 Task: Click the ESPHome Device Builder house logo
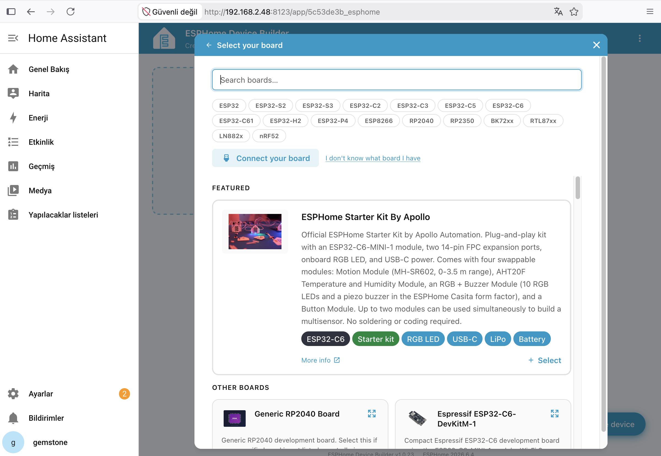[x=164, y=38]
